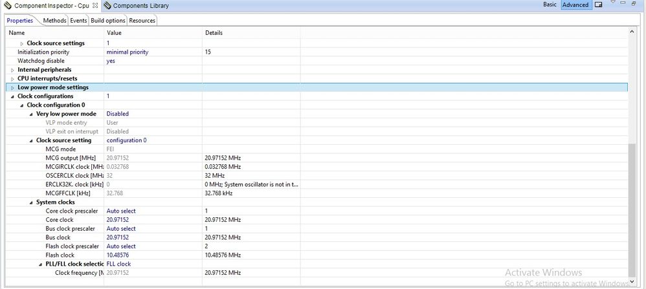Select the ERCLK32K. clock [kHz] row

(x=317, y=184)
